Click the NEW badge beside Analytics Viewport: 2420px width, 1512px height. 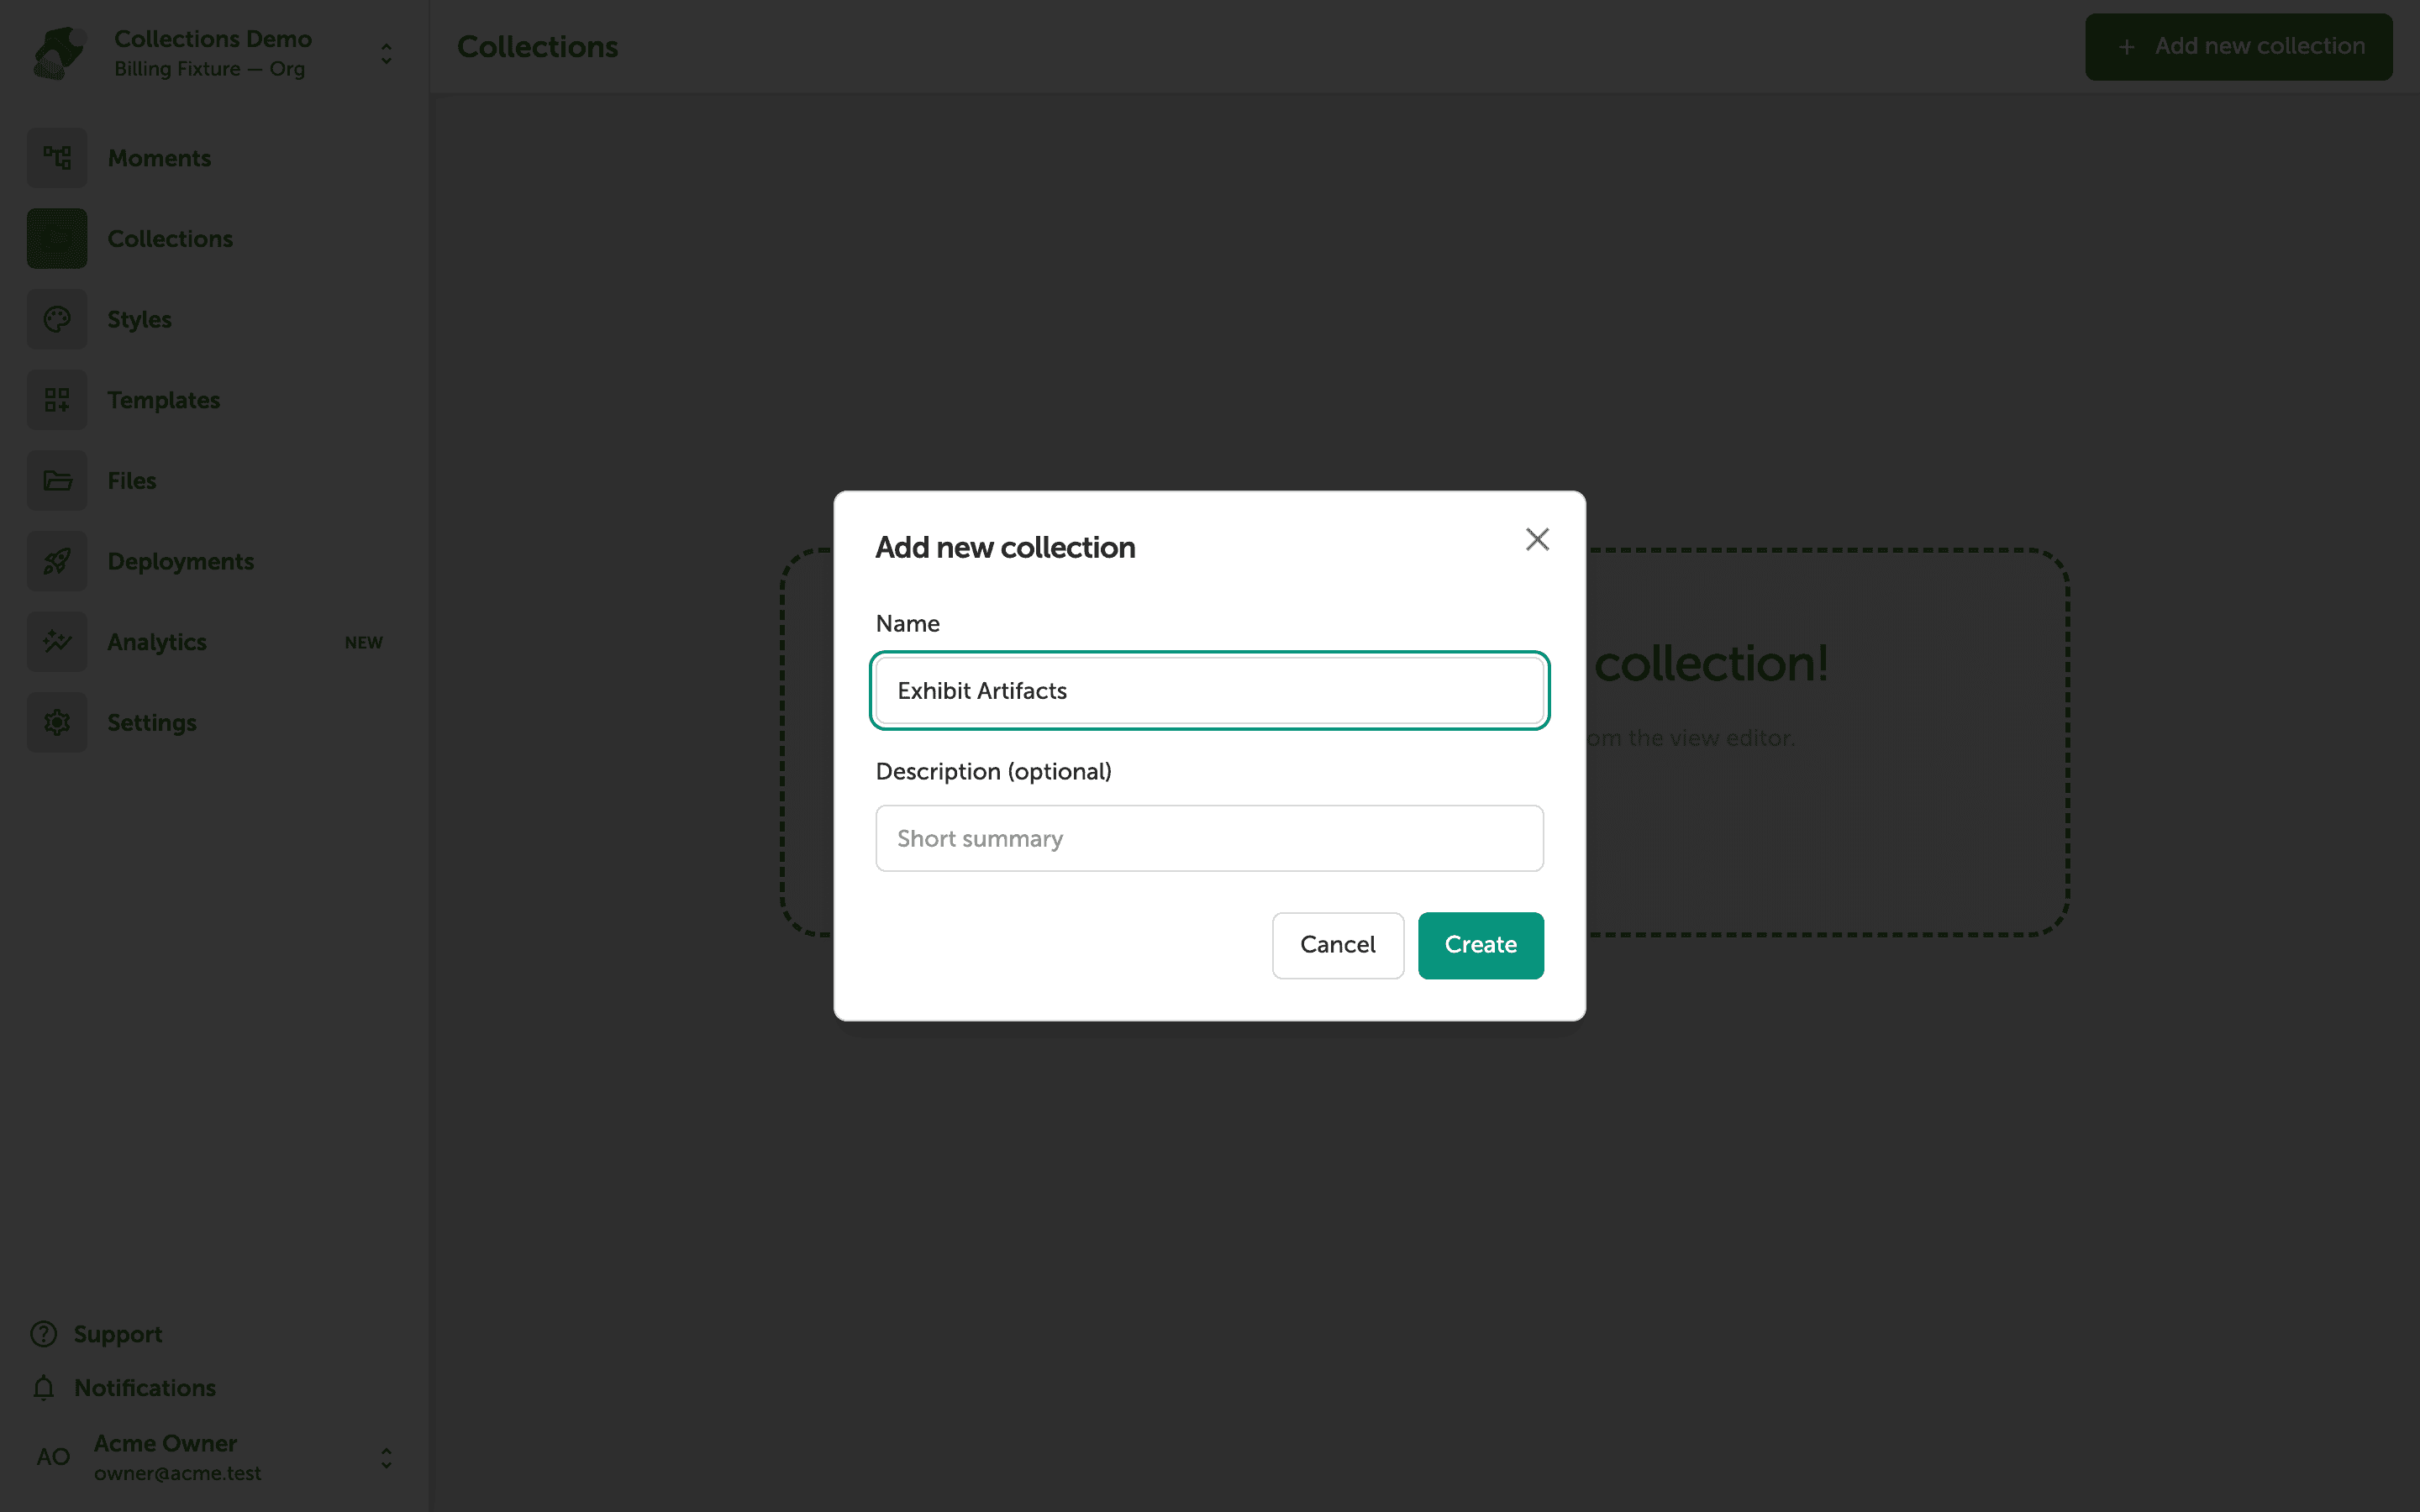click(364, 643)
